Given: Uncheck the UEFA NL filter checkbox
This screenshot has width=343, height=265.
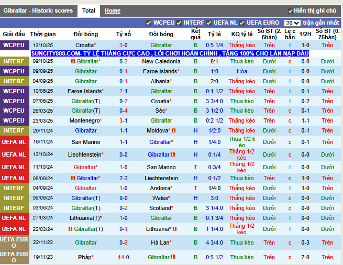Looking at the screenshot, I should click(x=209, y=23).
